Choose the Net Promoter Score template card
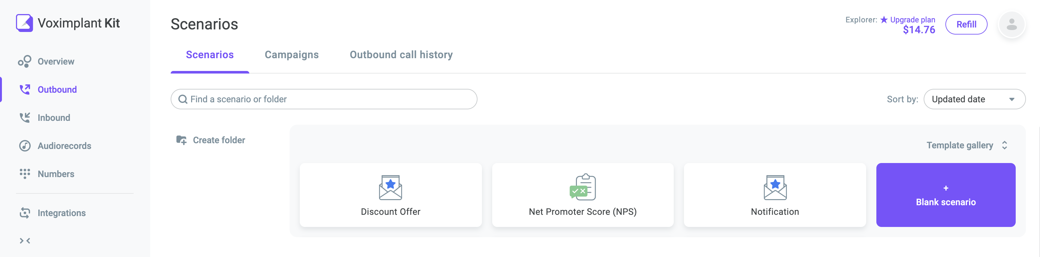This screenshot has width=1040, height=257. pos(583,195)
